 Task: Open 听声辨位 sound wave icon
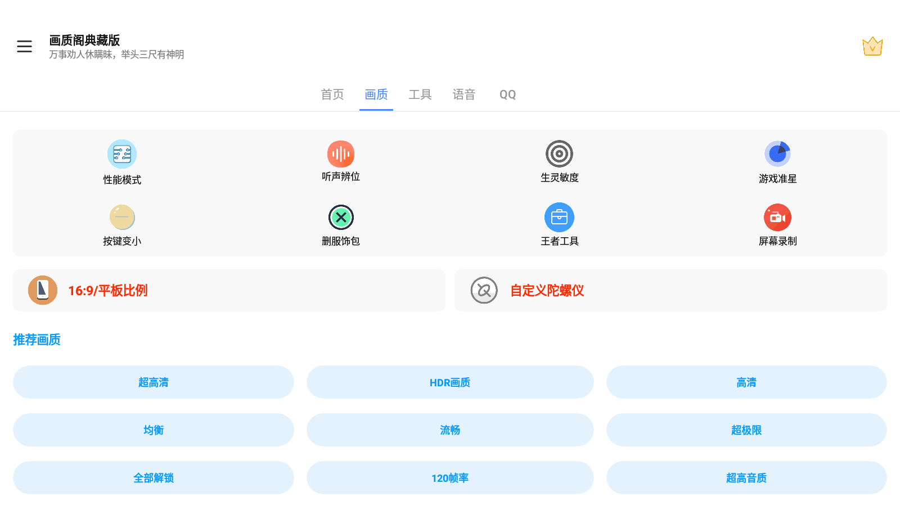[341, 154]
